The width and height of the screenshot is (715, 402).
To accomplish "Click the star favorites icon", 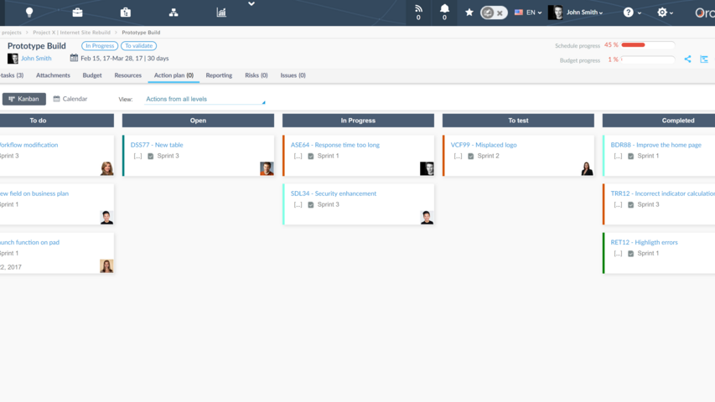I will click(x=469, y=13).
